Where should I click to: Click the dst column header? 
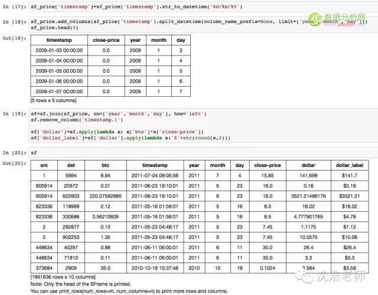(x=71, y=165)
